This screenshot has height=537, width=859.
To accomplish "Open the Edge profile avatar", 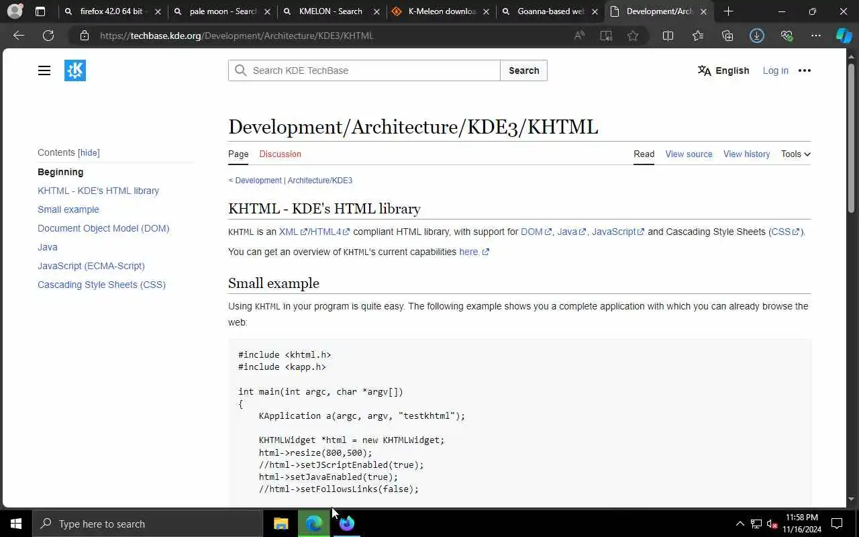I will pyautogui.click(x=15, y=11).
